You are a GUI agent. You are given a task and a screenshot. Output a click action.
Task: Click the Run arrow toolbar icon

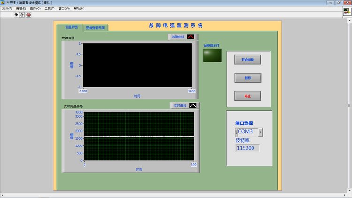click(16, 15)
